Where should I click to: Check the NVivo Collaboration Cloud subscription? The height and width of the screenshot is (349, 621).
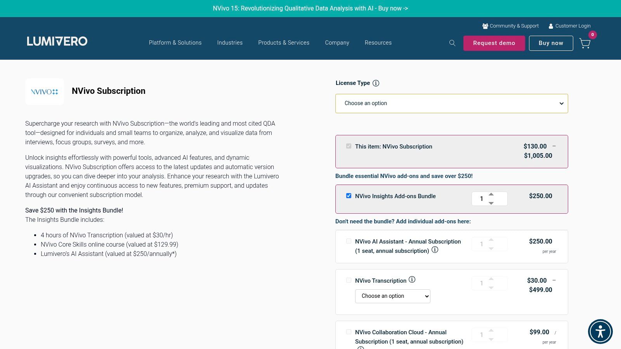click(x=349, y=332)
